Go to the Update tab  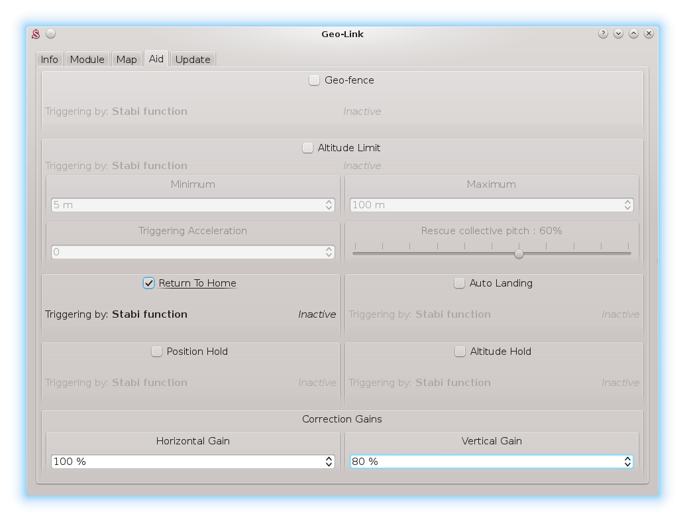click(x=193, y=60)
